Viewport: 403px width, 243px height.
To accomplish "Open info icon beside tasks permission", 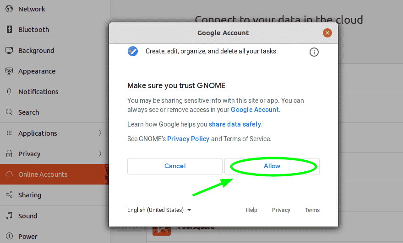I will [314, 52].
